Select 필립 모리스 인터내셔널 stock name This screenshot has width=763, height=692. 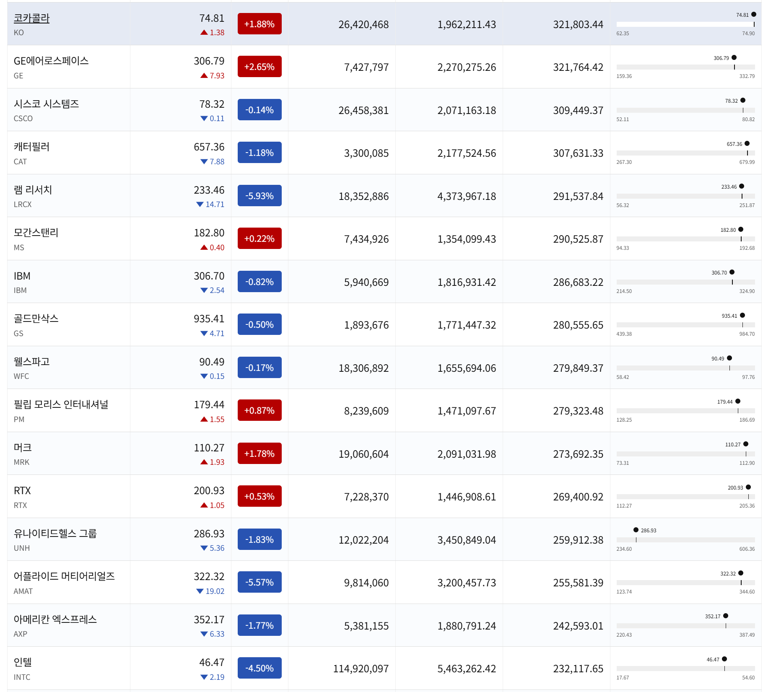tap(61, 405)
